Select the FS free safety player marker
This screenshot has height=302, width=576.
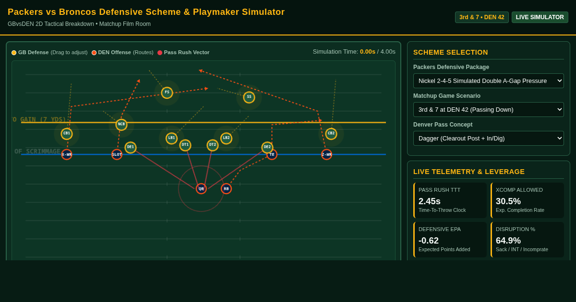(x=167, y=93)
